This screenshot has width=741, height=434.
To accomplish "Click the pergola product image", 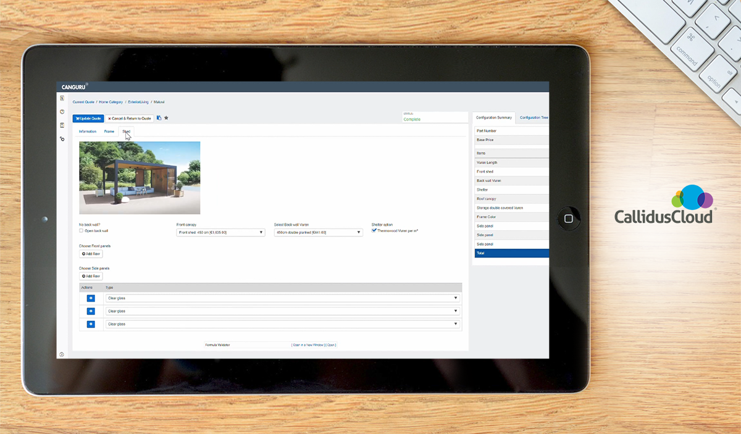I will [140, 178].
